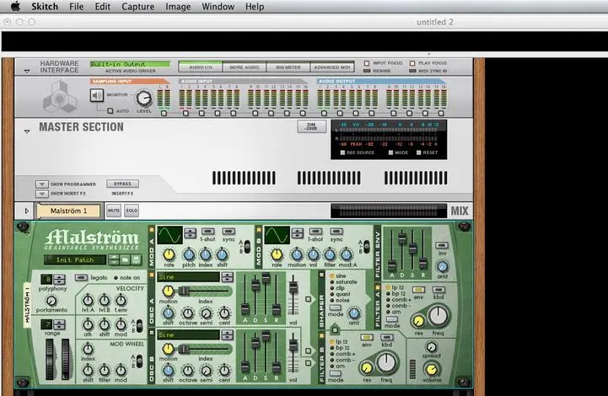Click the Mod A waveform display

click(x=169, y=235)
